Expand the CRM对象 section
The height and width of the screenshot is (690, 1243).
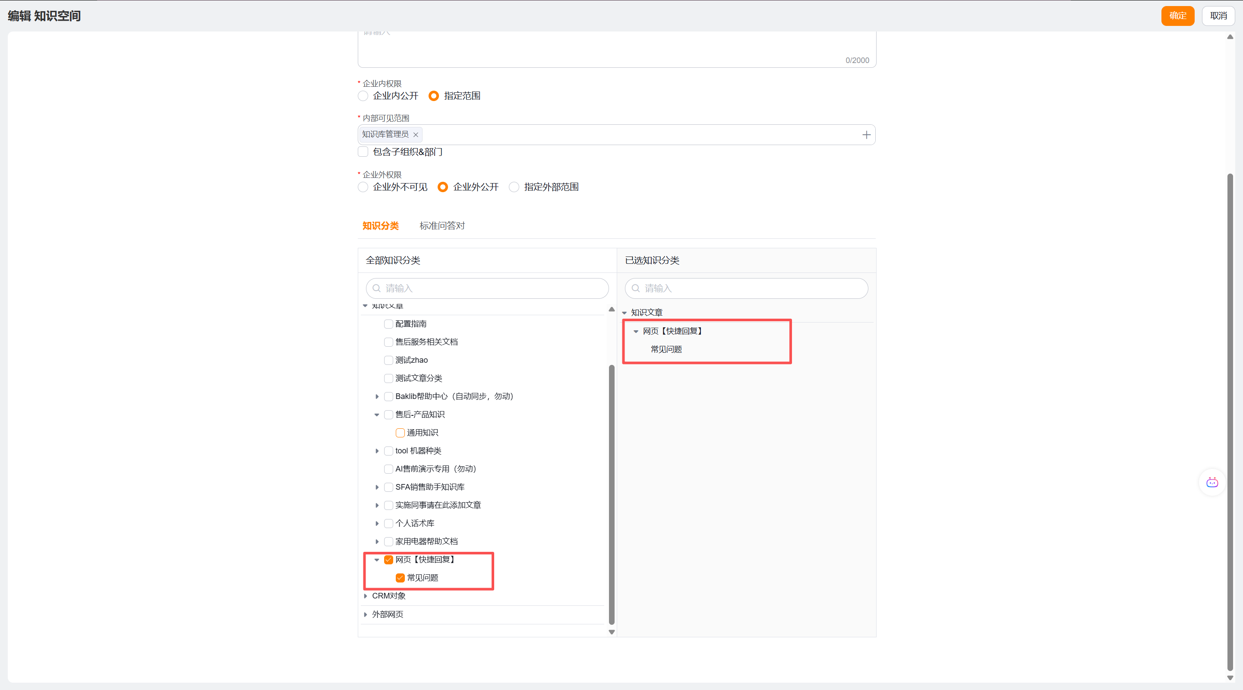pyautogui.click(x=365, y=596)
